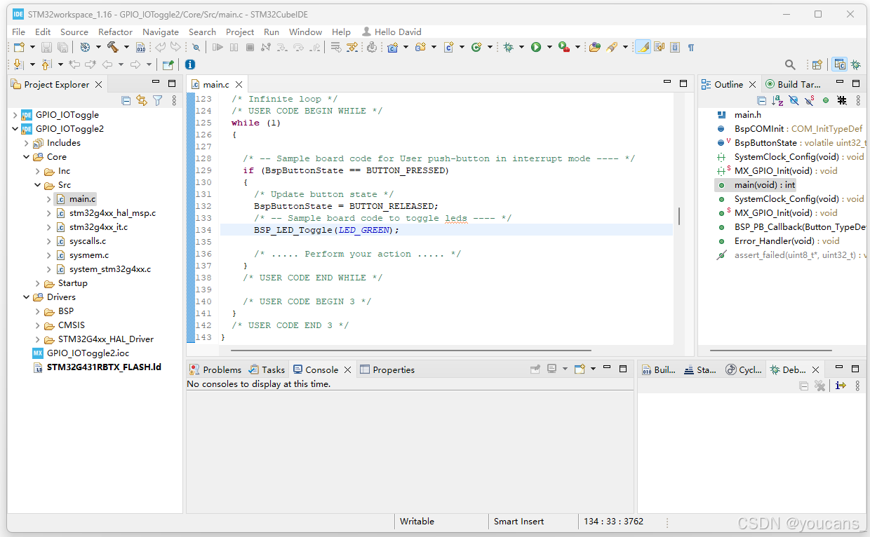Toggle Show Whitespace Characters pilcrow icon
The width and height of the screenshot is (870, 537).
pos(691,47)
